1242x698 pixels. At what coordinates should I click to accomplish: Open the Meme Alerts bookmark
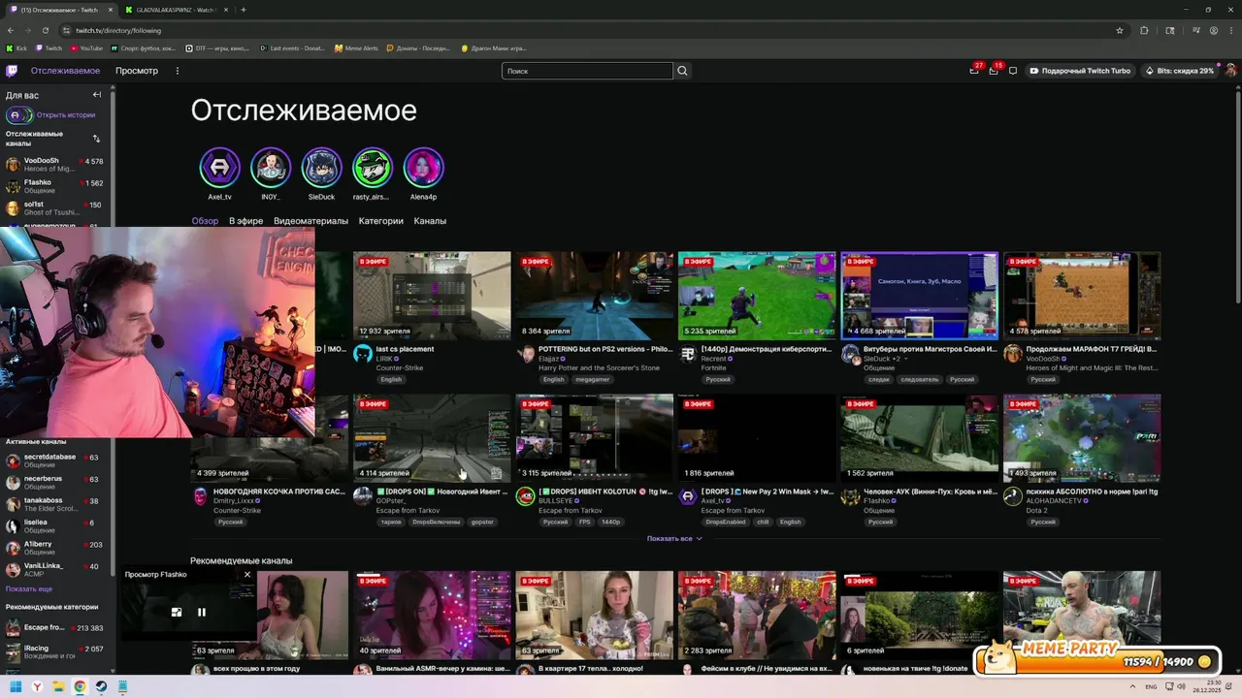(x=356, y=48)
